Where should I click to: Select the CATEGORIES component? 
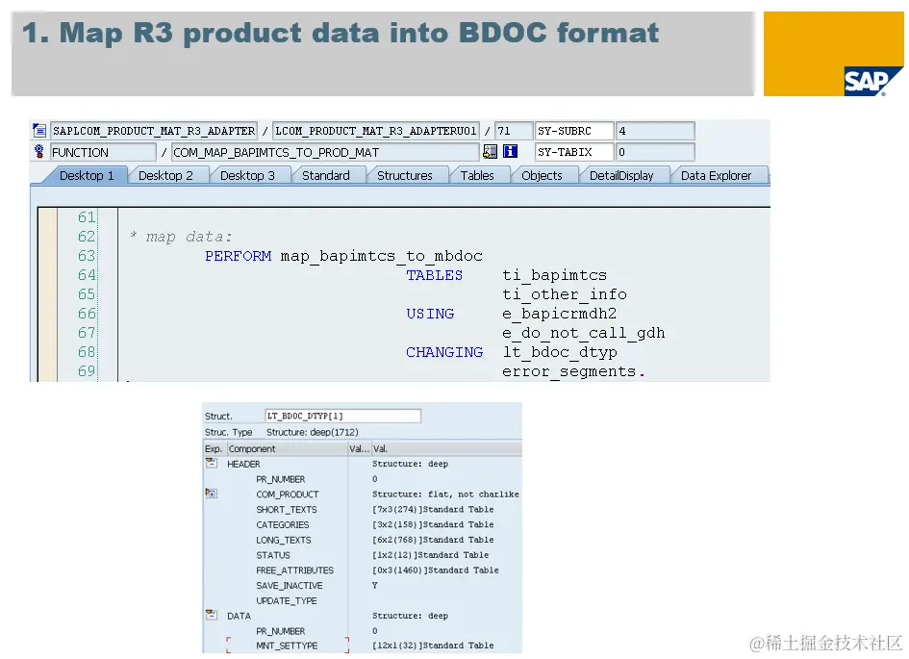coord(283,524)
